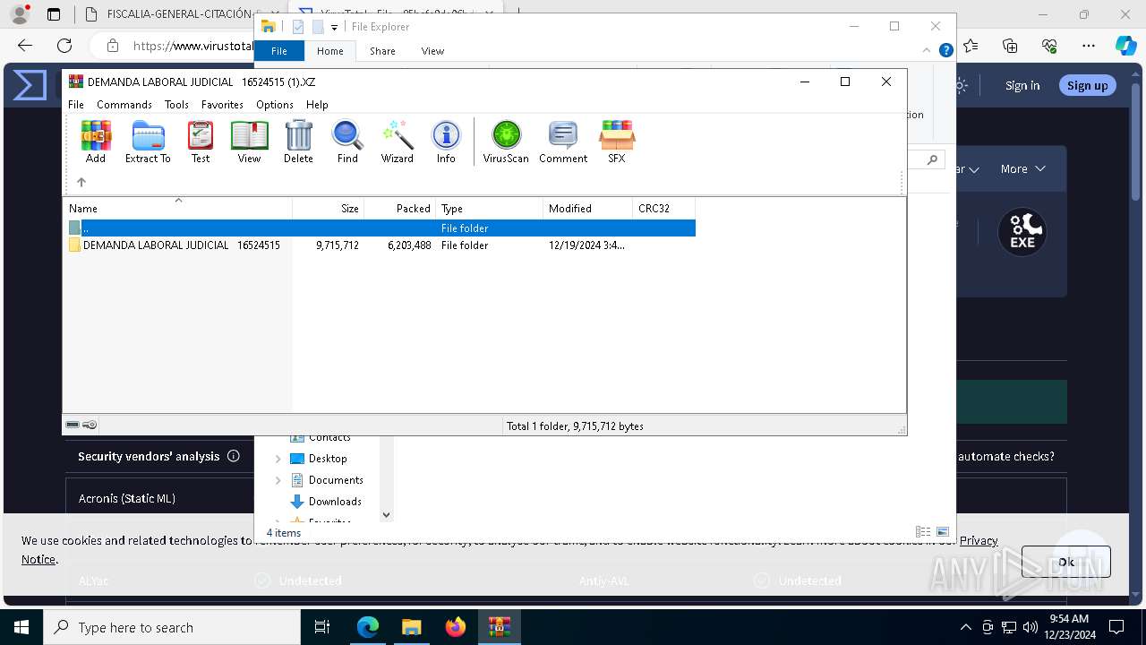Show archive Info
Image resolution: width=1146 pixels, height=645 pixels.
pos(446,142)
